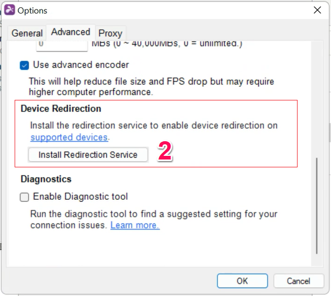Tick the Enable Diagnostic tool checkbox
The image size is (331, 296).
[x=24, y=197]
